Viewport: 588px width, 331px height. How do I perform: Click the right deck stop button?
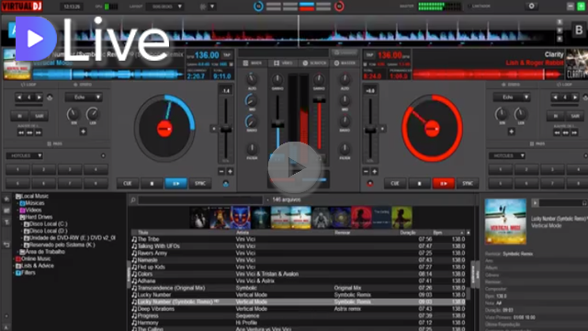(x=419, y=184)
